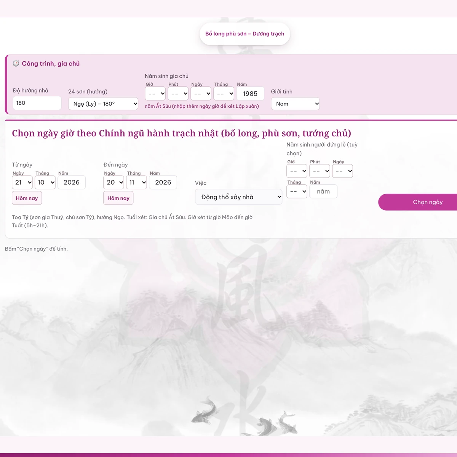Click the Chọn ngày button
The image size is (457, 457).
[x=418, y=202]
